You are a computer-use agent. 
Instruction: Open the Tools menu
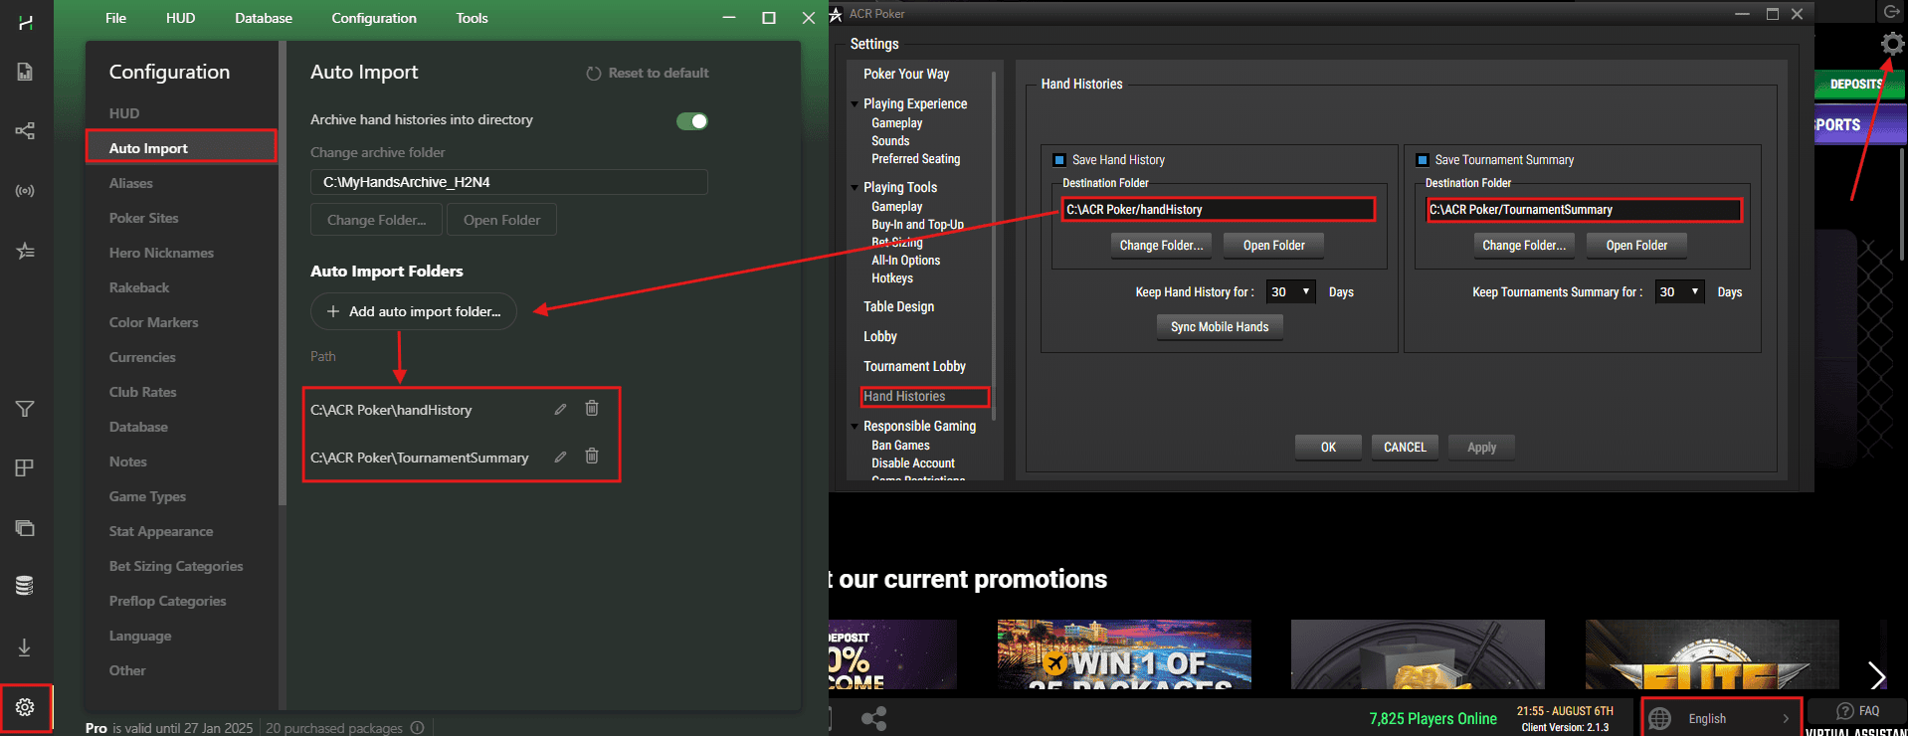[472, 18]
